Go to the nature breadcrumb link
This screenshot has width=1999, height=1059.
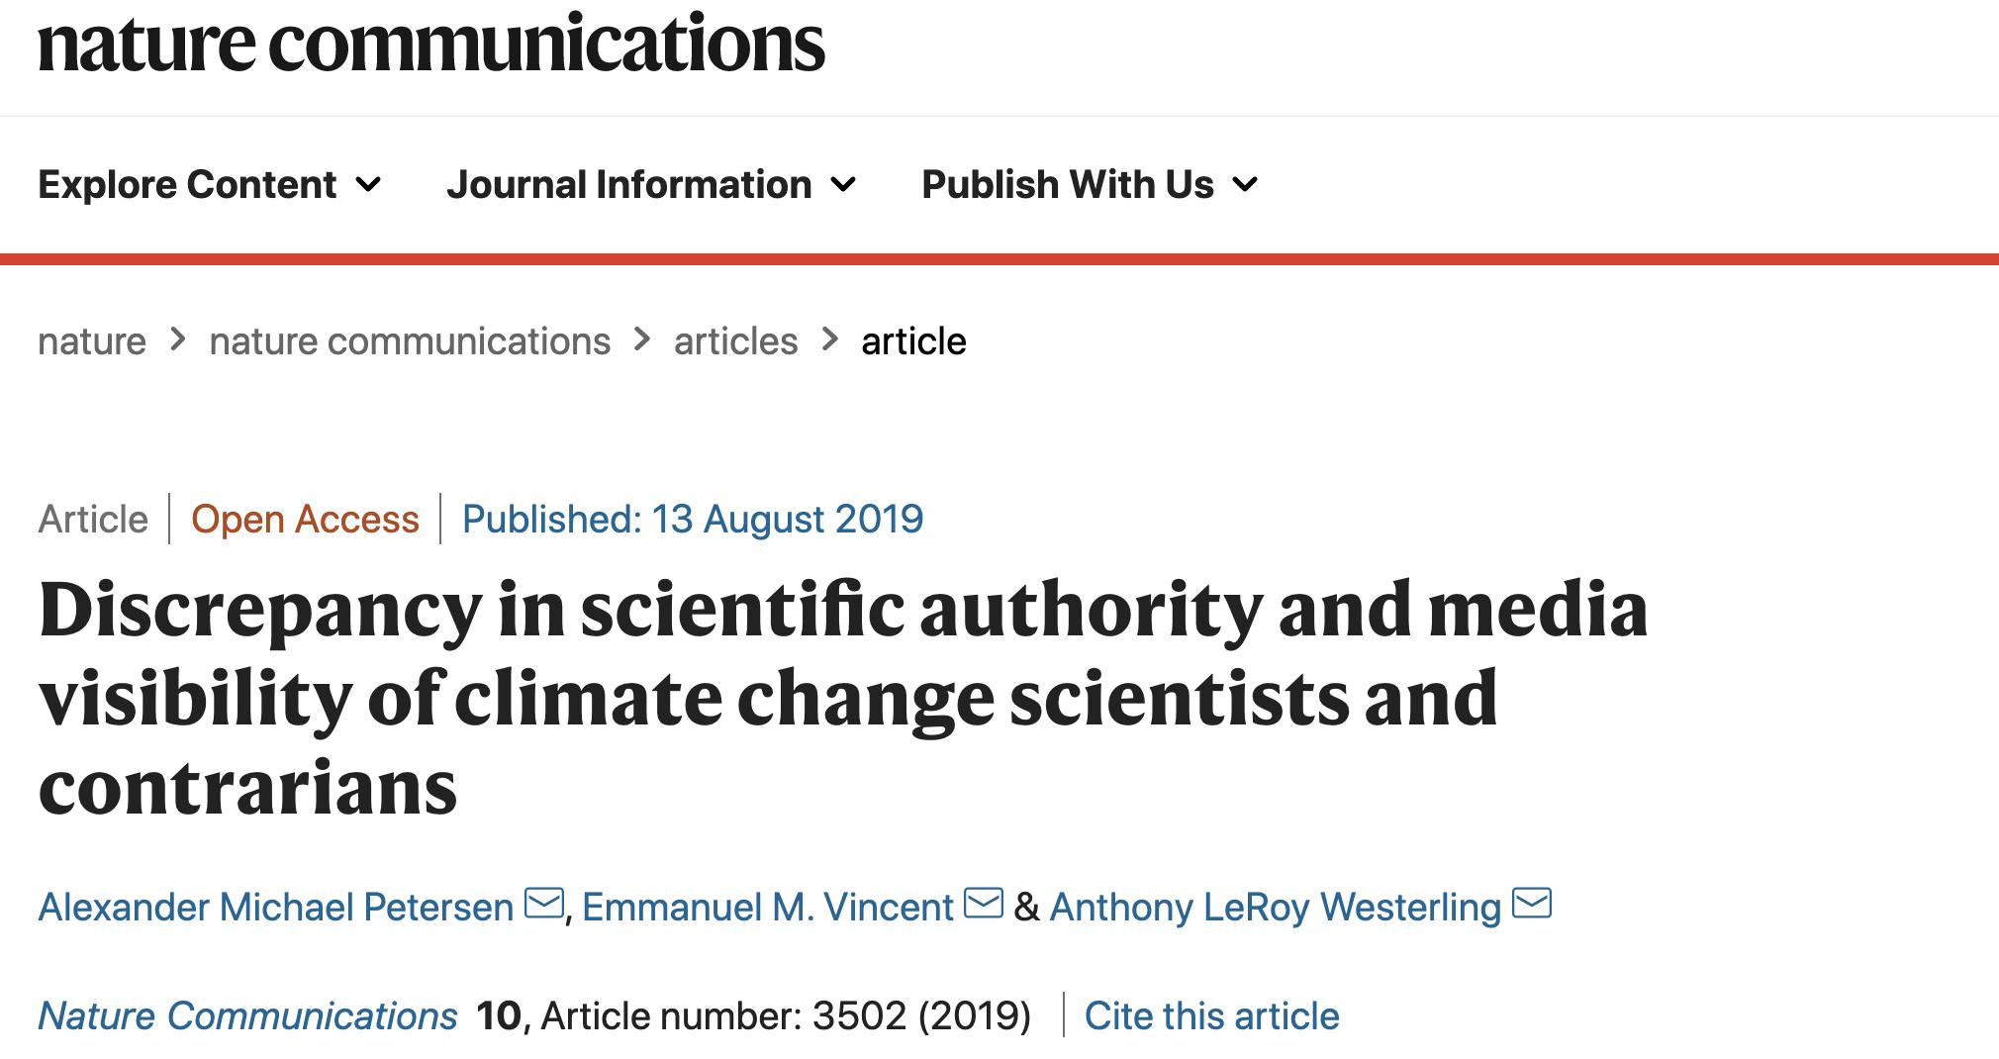(92, 341)
